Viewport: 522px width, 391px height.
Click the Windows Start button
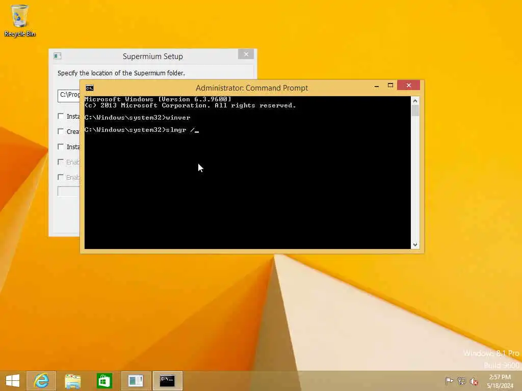[13, 381]
